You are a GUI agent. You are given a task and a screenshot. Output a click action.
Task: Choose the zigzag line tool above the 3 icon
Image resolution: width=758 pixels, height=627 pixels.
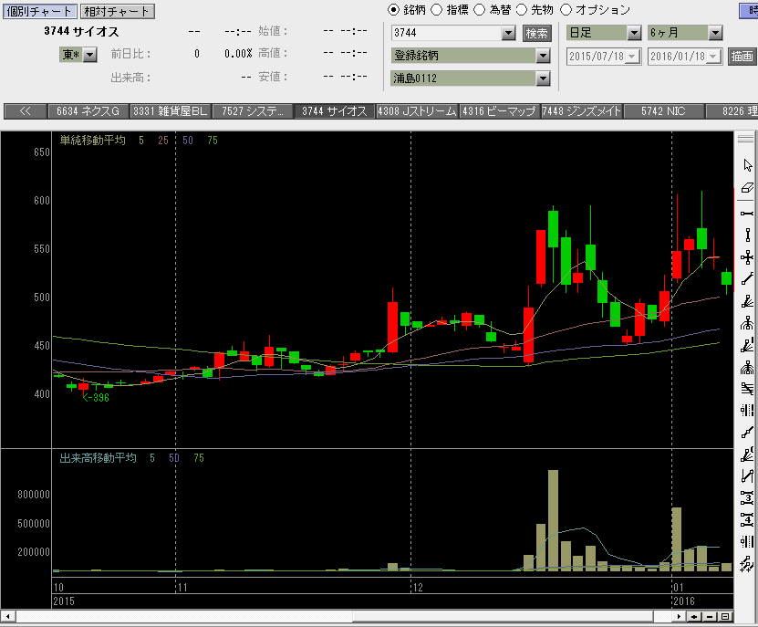click(747, 476)
